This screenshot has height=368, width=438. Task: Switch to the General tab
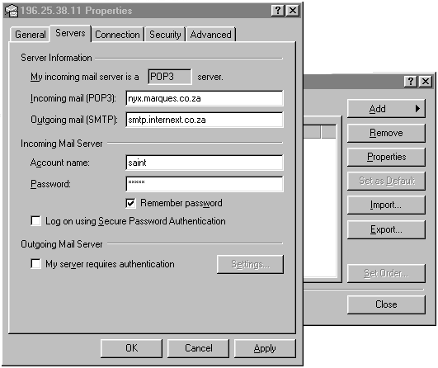(31, 35)
